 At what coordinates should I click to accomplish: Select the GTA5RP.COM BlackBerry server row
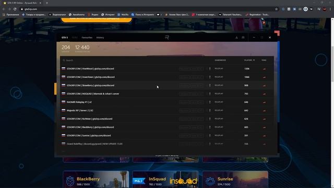point(167,127)
